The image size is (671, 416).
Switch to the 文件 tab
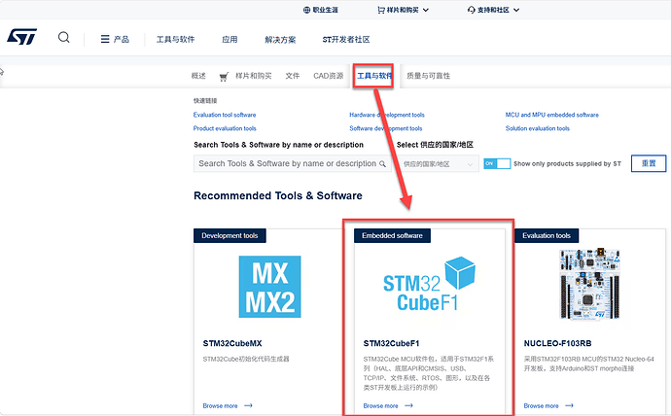pyautogui.click(x=293, y=76)
